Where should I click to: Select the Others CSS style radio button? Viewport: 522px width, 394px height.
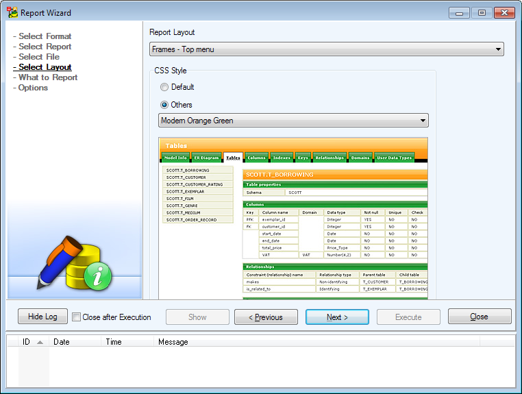[164, 105]
